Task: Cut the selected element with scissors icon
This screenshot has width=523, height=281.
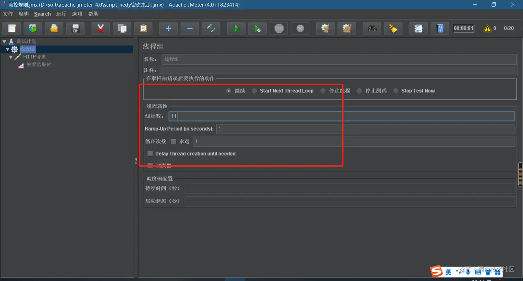Action: click(x=101, y=28)
